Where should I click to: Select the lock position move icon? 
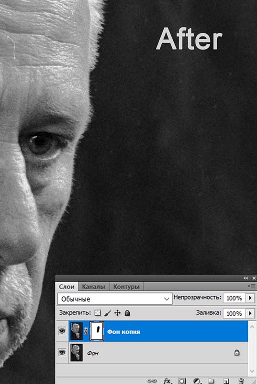[x=117, y=313]
